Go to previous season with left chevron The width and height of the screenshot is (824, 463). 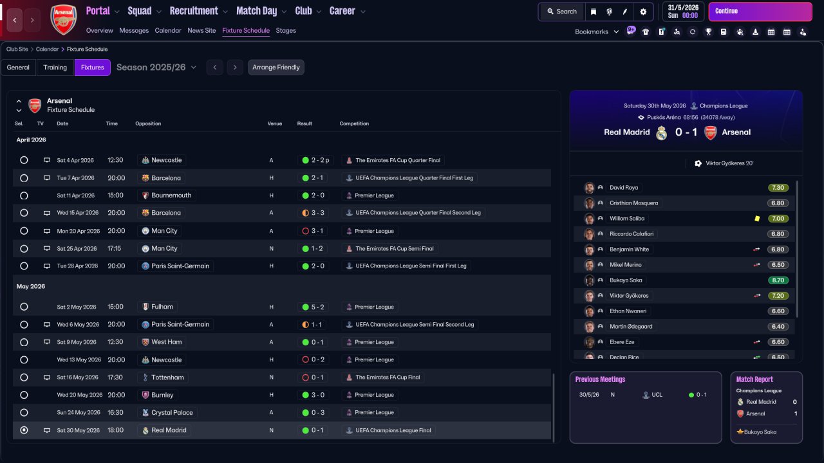(x=215, y=68)
